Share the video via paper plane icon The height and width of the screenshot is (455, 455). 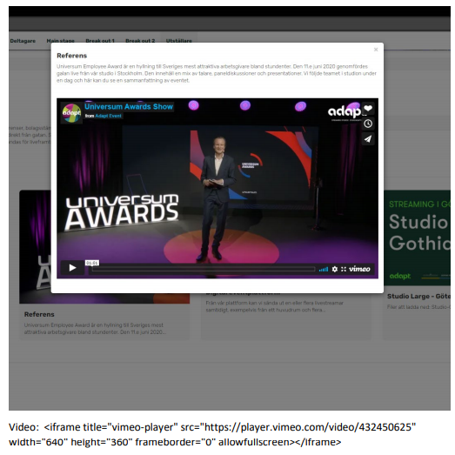coord(368,139)
